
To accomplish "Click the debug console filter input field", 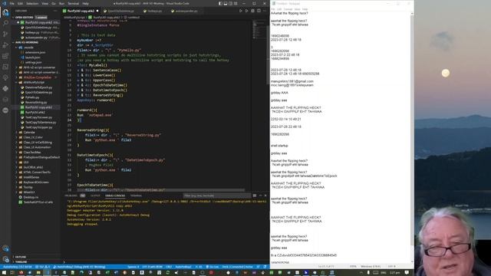I will point(216,196).
